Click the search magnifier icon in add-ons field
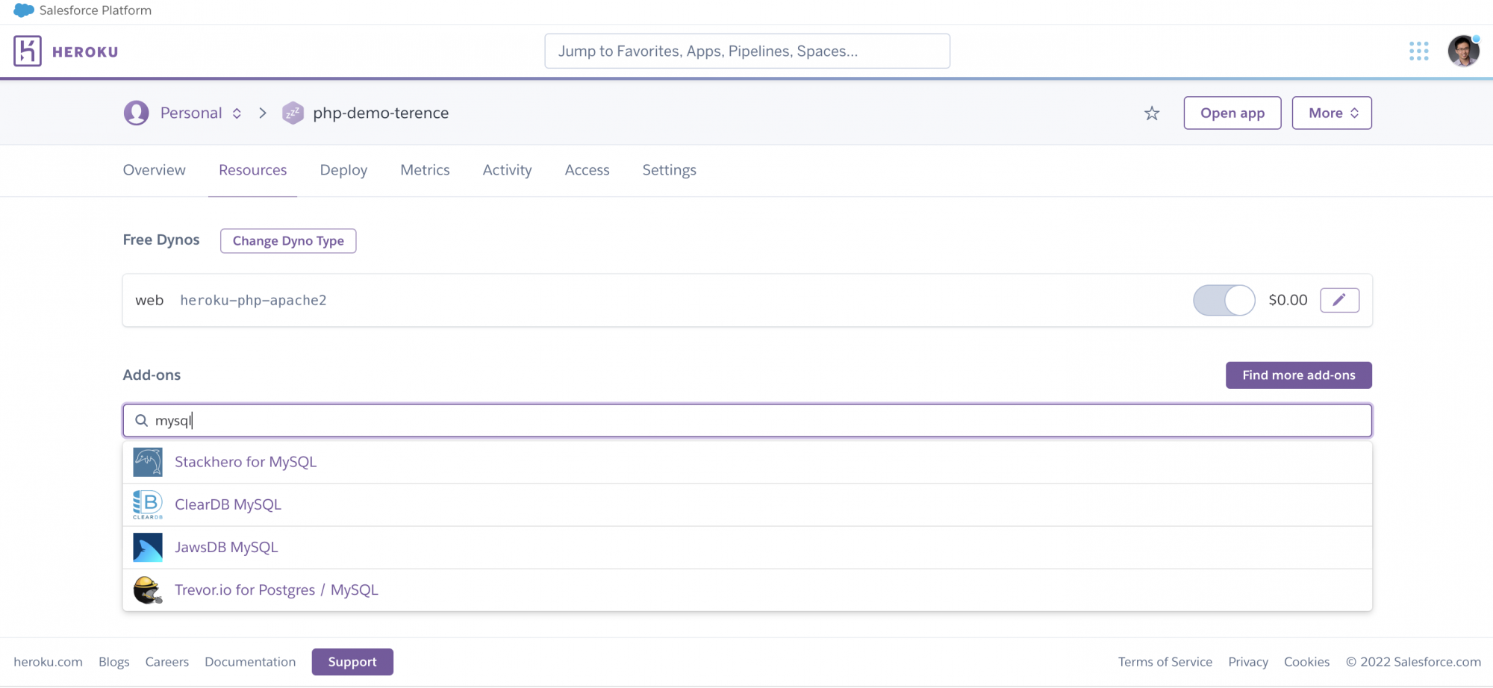This screenshot has width=1493, height=688. pos(141,421)
